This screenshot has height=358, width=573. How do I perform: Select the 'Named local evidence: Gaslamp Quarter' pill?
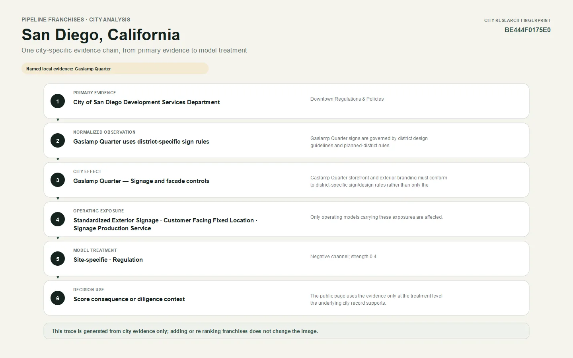[115, 68]
